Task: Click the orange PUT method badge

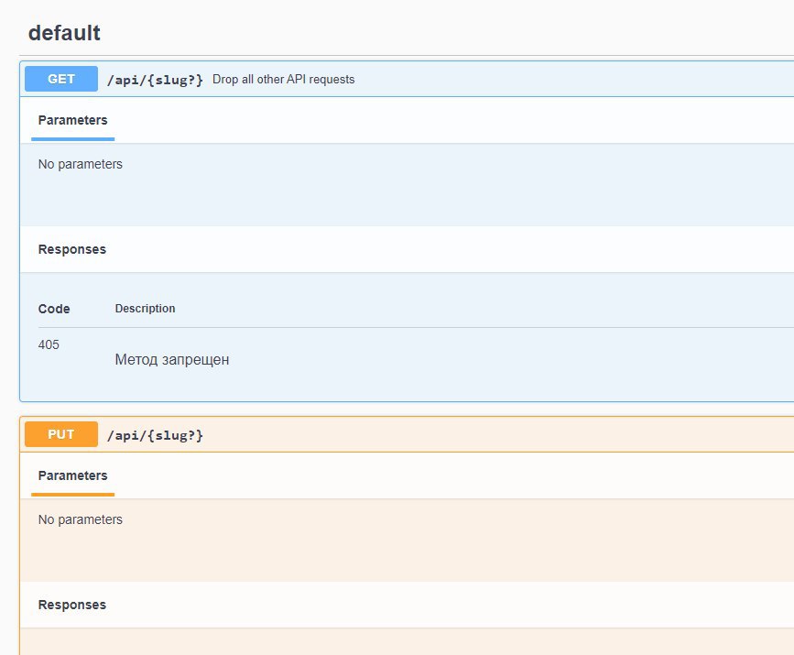Action: tap(61, 434)
